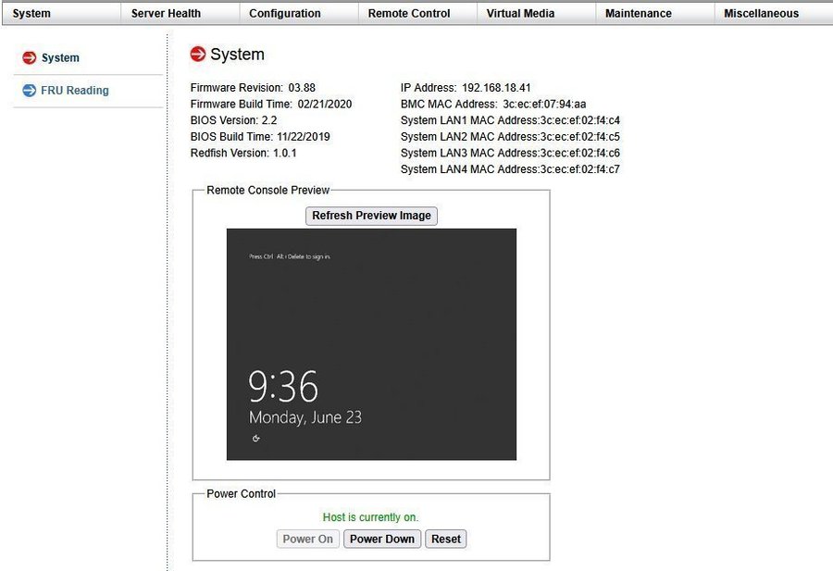Image resolution: width=833 pixels, height=571 pixels.
Task: Click the Power Down button
Action: tap(382, 539)
